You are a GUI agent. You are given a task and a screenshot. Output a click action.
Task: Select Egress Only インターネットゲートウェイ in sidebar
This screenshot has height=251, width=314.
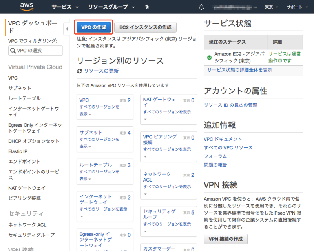pyautogui.click(x=35, y=128)
